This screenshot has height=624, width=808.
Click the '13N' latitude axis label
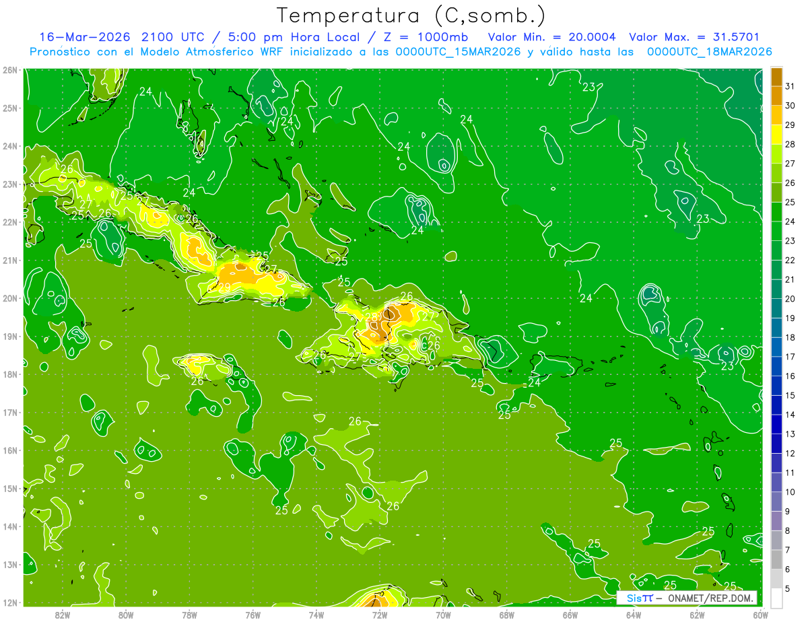pos(10,564)
